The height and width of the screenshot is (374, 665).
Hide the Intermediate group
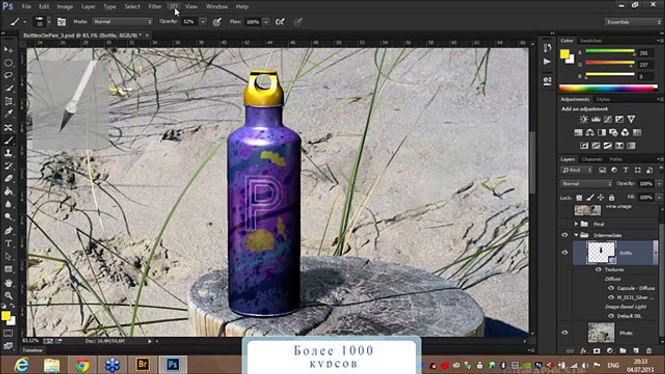tap(565, 235)
